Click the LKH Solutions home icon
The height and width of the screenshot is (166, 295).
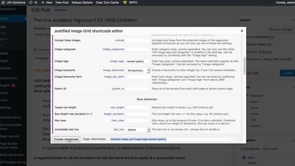click(x=3, y=2)
